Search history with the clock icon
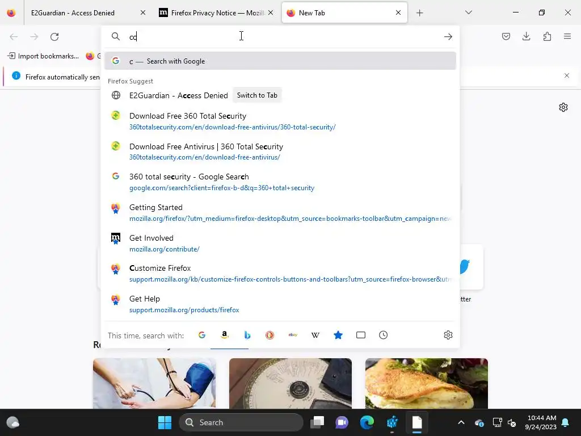The height and width of the screenshot is (436, 581). tap(383, 335)
